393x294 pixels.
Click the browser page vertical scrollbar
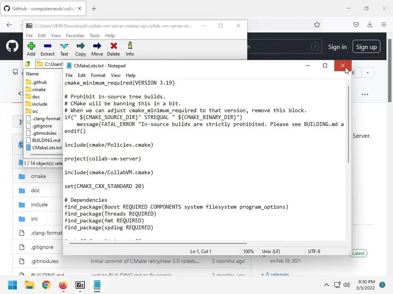point(390,70)
